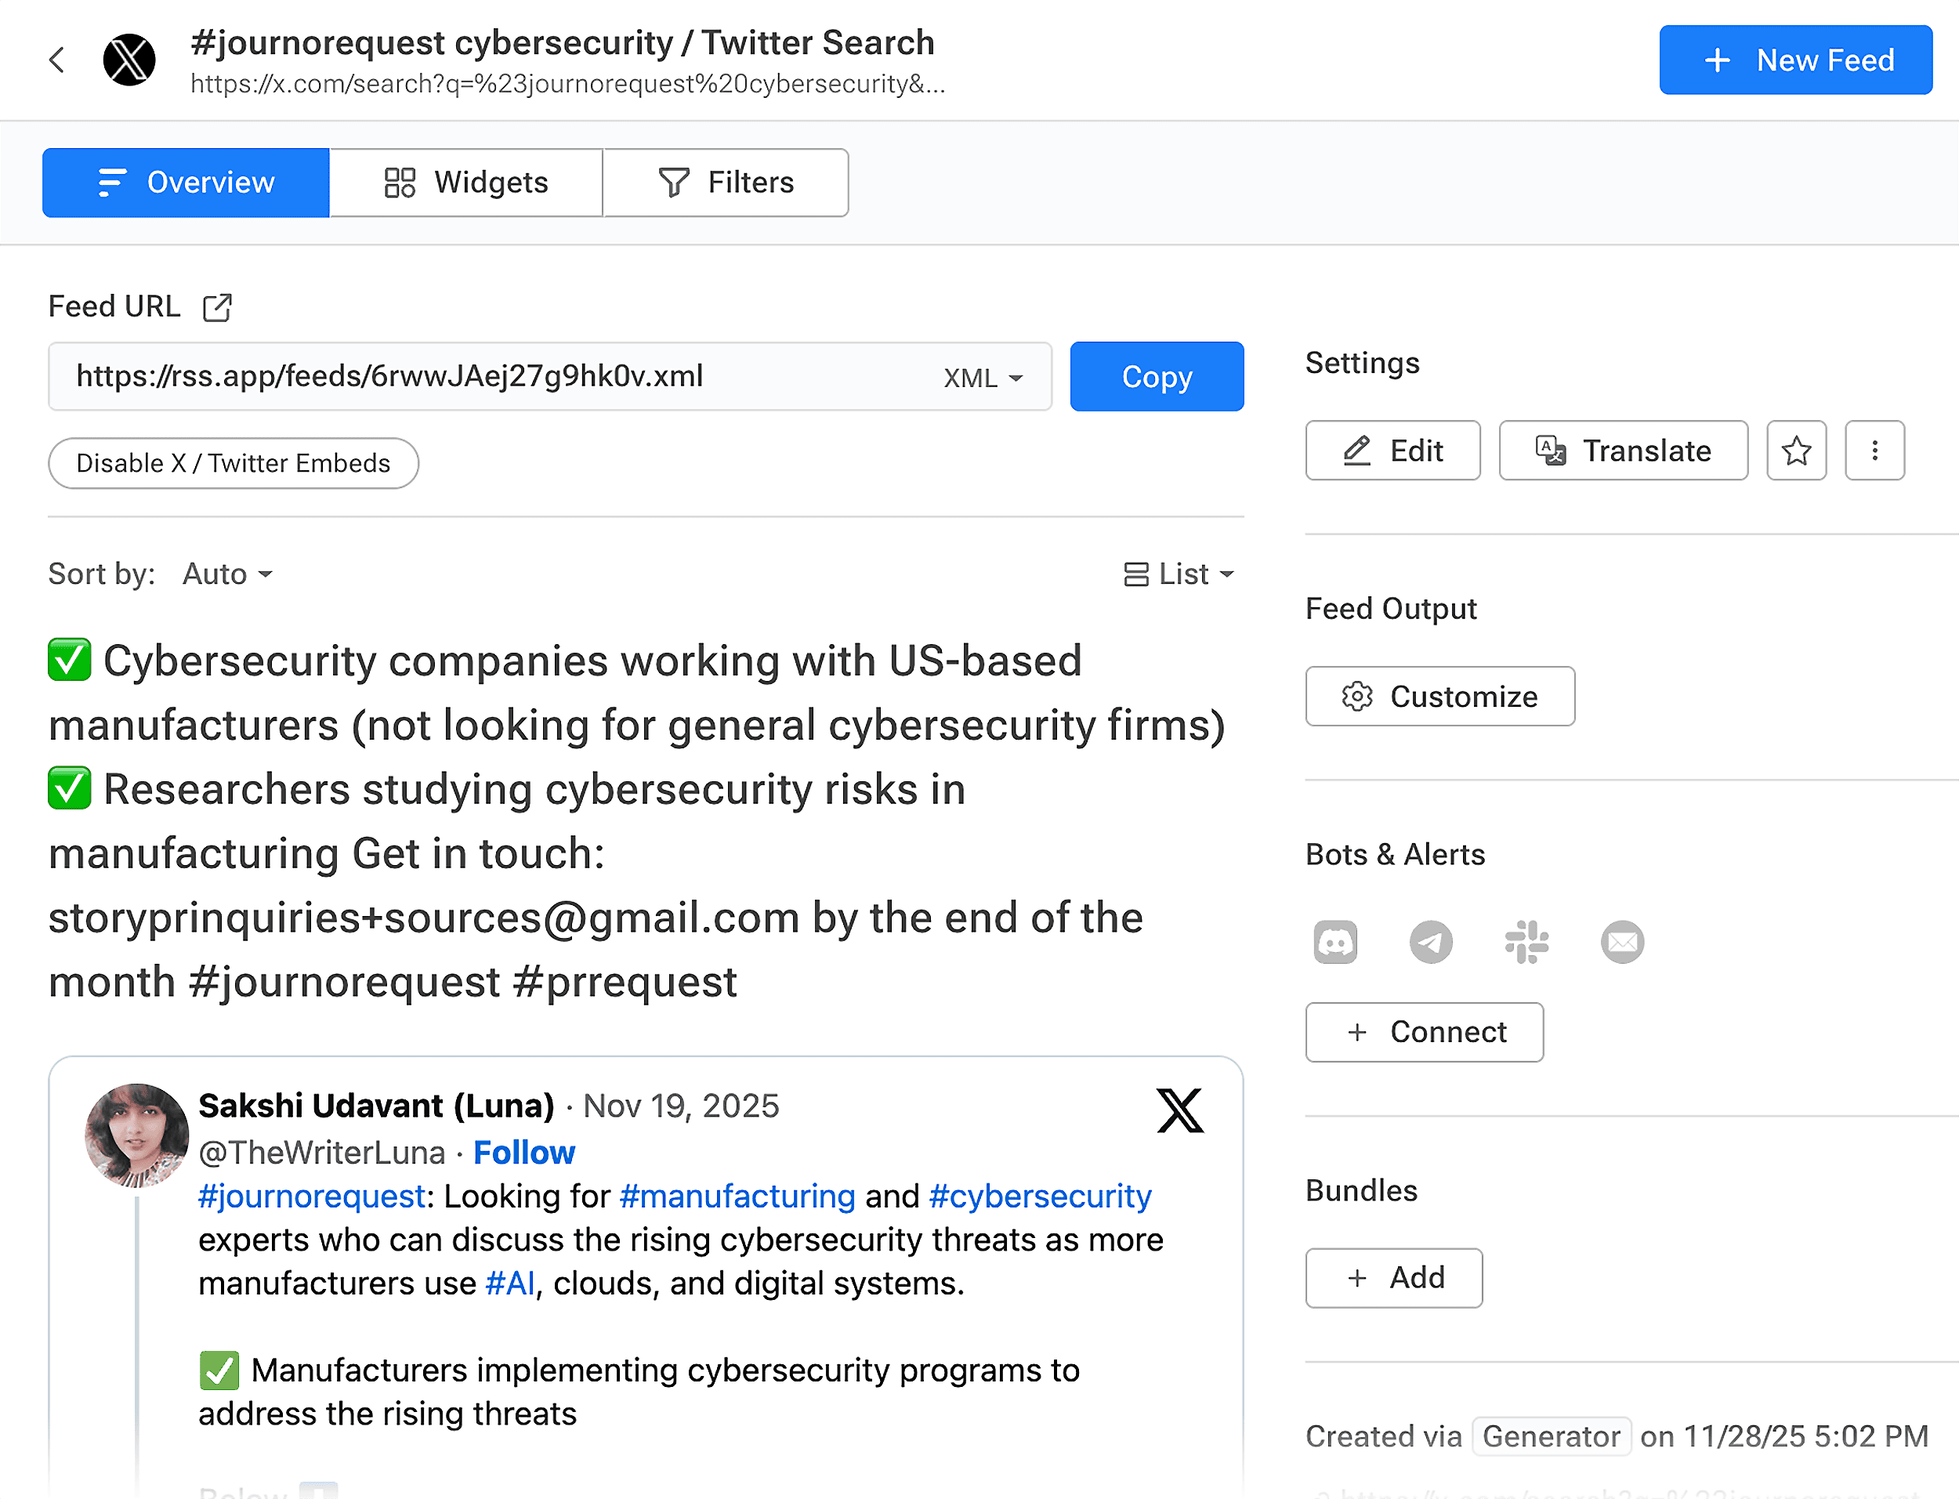
Task: Disable X / Twitter Embeds
Action: (233, 463)
